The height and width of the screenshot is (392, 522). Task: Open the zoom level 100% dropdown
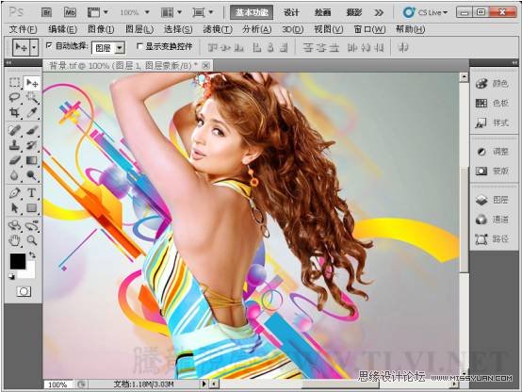(x=147, y=12)
